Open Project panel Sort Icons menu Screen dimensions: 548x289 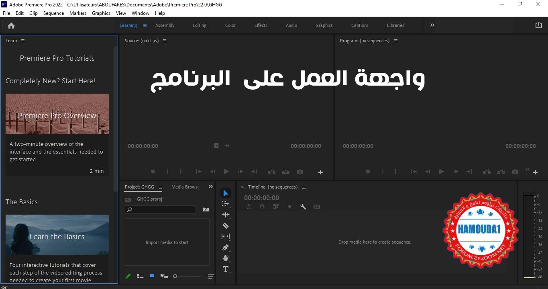211,276
